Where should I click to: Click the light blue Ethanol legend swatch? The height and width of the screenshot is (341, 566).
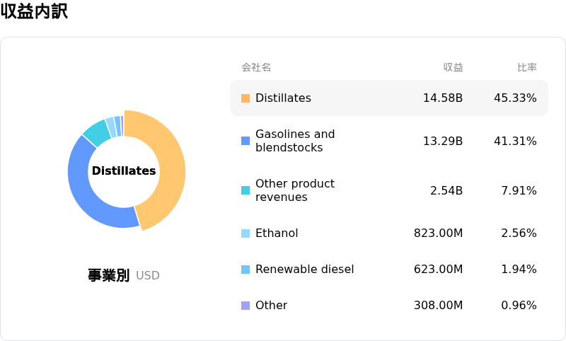(x=246, y=233)
